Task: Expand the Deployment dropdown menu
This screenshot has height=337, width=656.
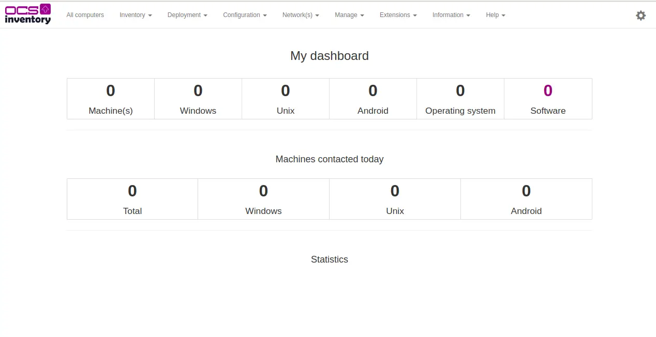Action: point(187,15)
